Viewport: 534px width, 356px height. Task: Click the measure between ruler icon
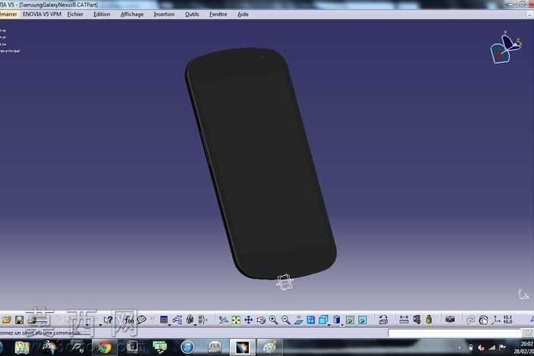coord(404,320)
